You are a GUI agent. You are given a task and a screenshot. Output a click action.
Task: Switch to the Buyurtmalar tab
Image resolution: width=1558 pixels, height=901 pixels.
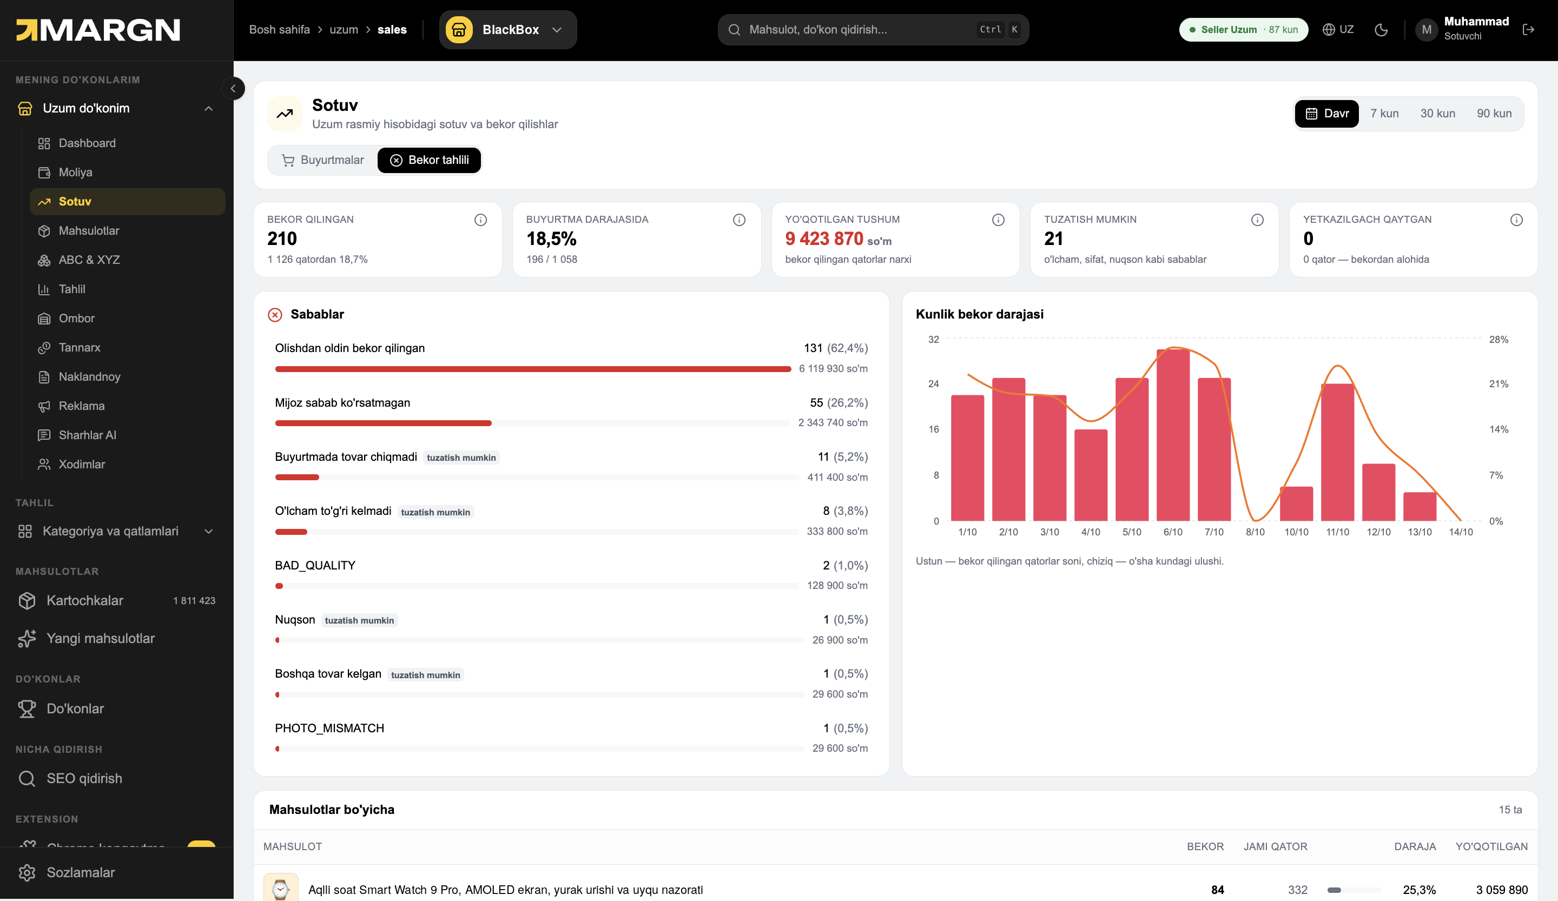[323, 161]
